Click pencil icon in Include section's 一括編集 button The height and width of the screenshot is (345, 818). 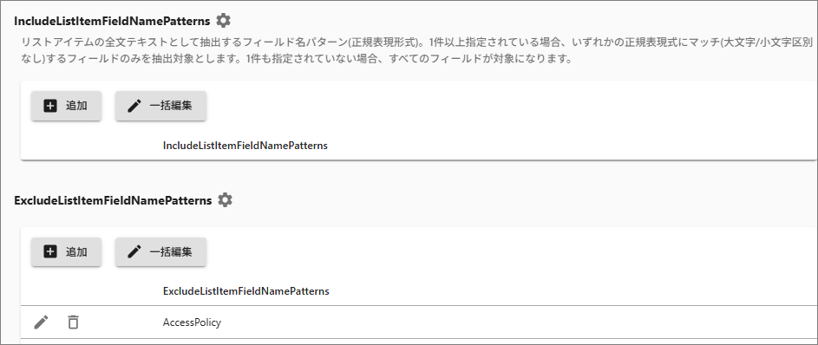[134, 106]
